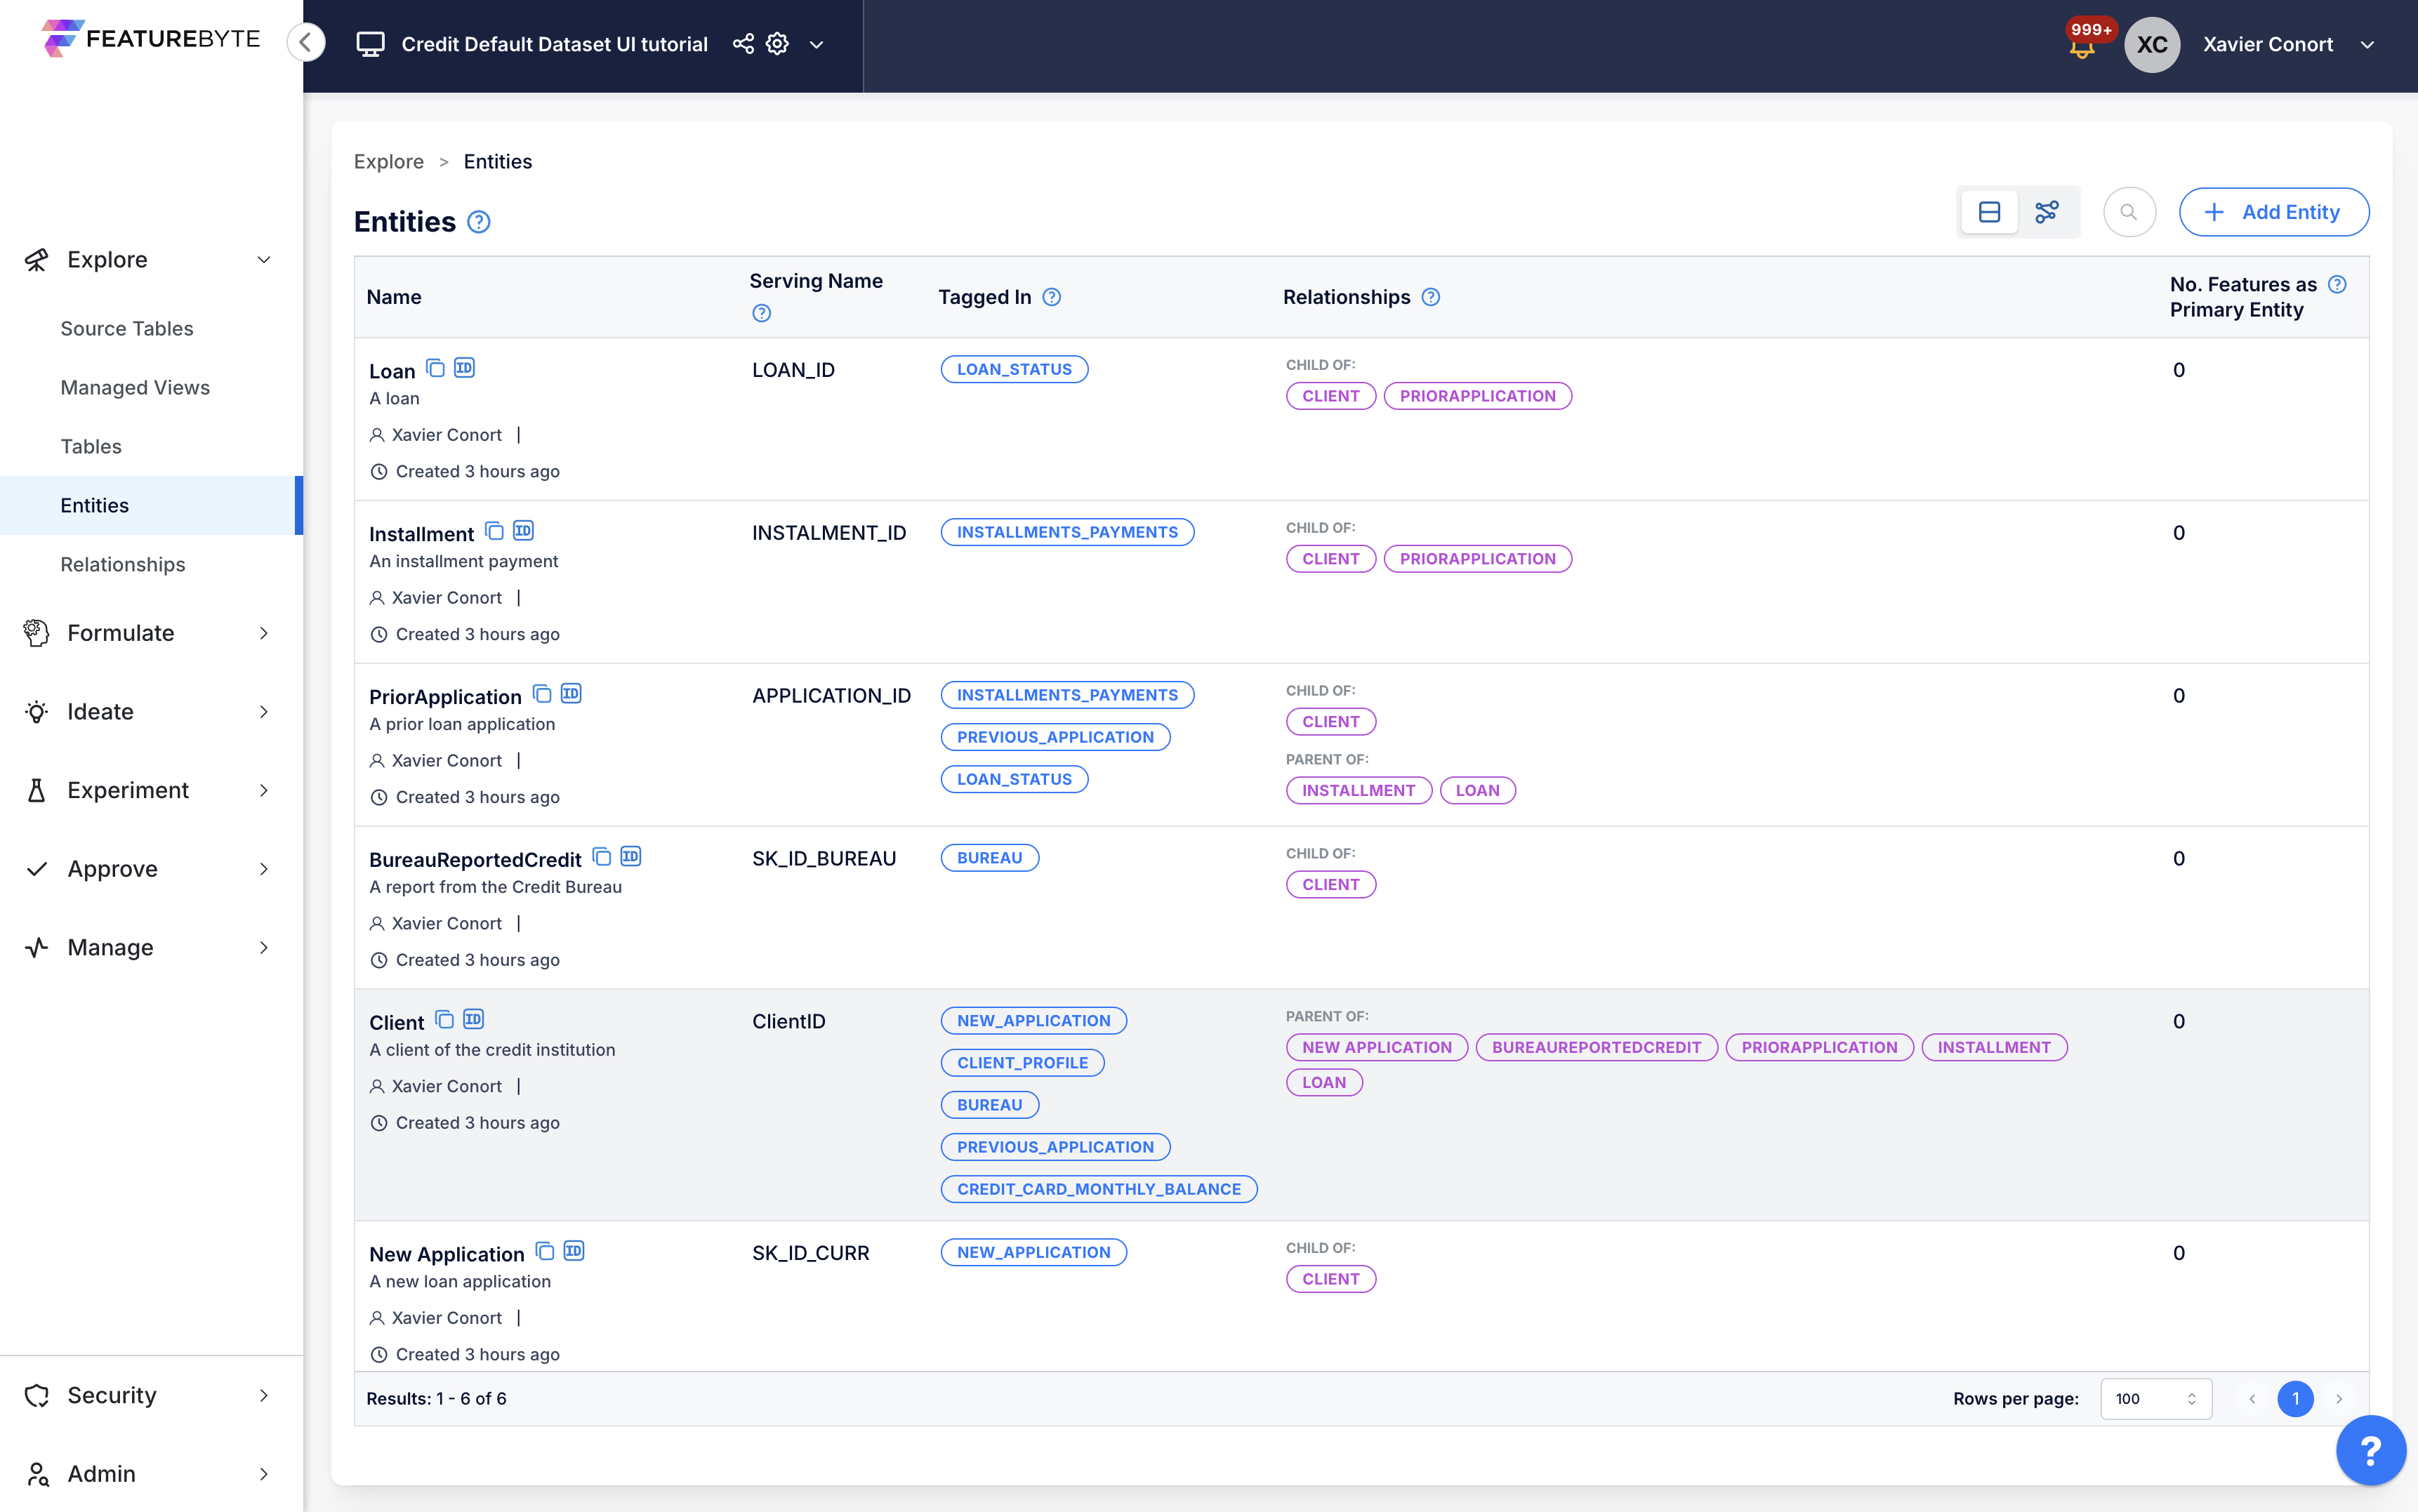Click the help icon beside Entities heading
Viewport: 2418px width, 1512px height.
click(478, 222)
